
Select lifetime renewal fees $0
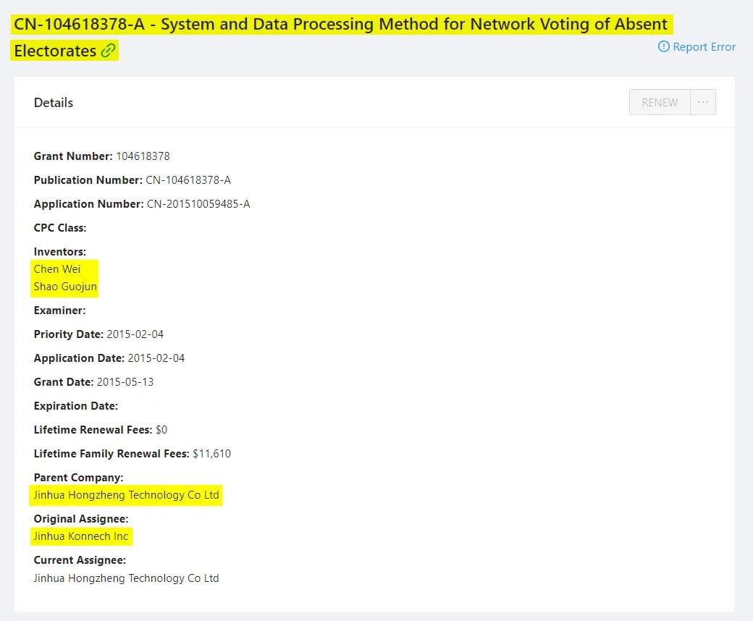point(161,429)
